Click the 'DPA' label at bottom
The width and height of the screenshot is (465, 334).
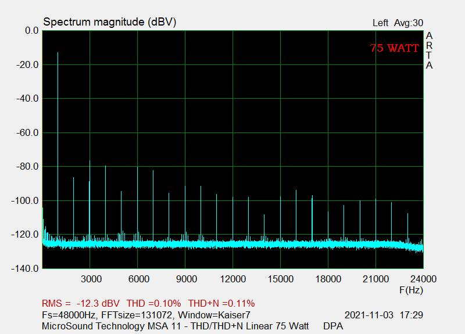point(333,326)
